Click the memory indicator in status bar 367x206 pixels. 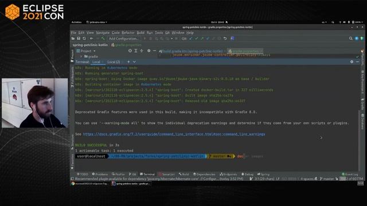(x=352, y=179)
